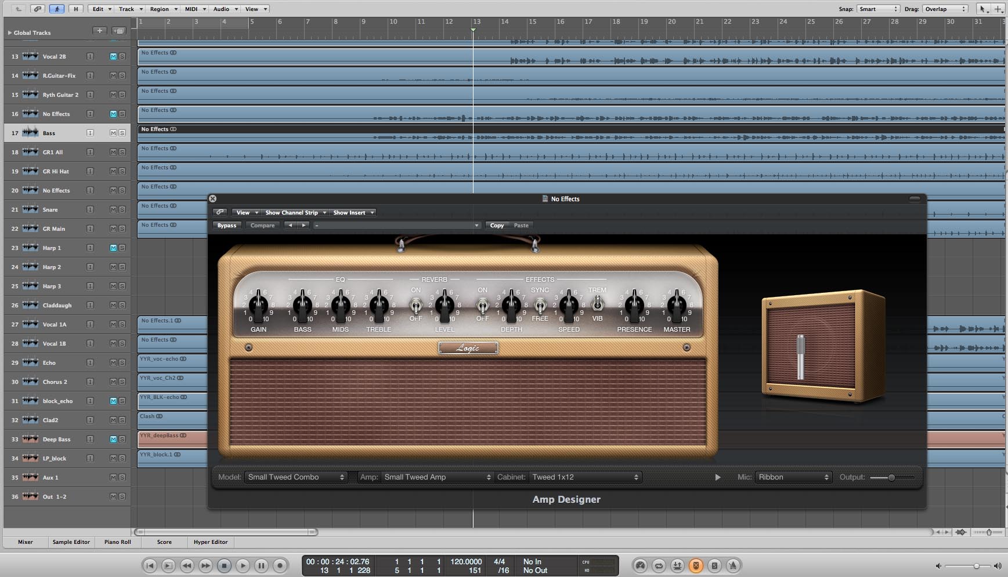
Task: Adjust the Amp Designer Output slider
Action: point(891,477)
